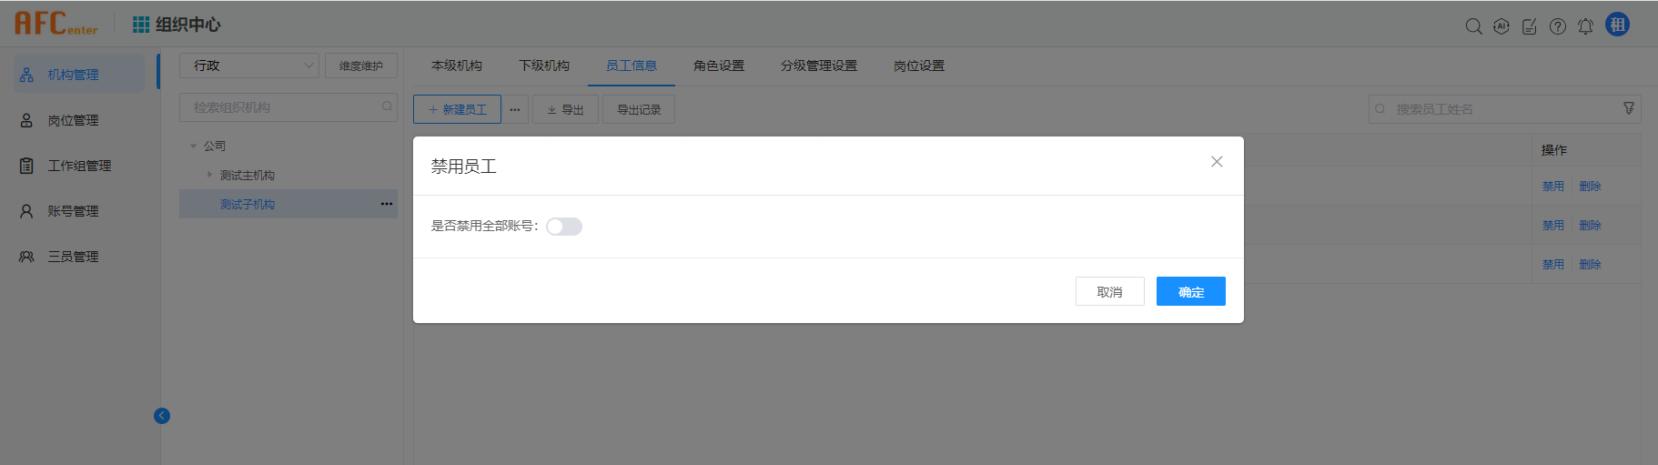The height and width of the screenshot is (465, 1658).
Task: Open the 行政 dimension dropdown
Action: pos(248,66)
